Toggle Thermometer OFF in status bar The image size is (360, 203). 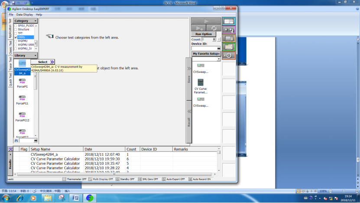tap(75, 179)
